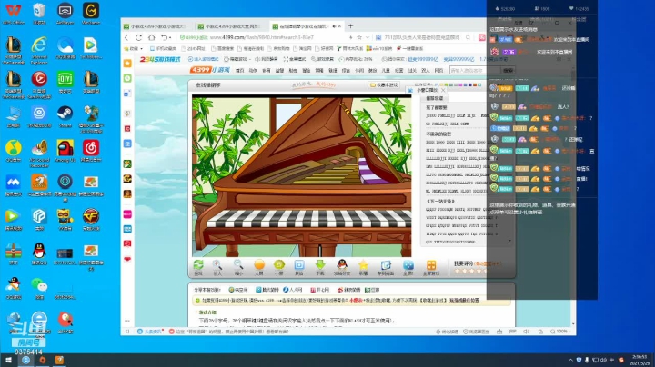Open the bookmarks folder dropdown arrow
Screen dimensions: 655x367
coord(142,48)
